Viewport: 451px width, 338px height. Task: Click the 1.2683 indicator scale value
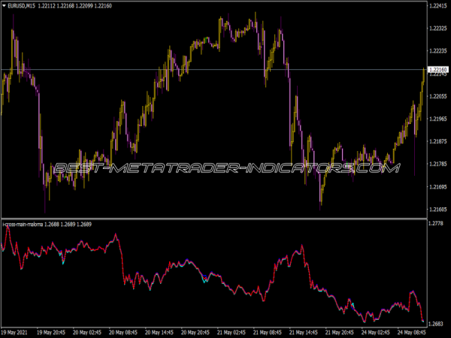pyautogui.click(x=436, y=323)
